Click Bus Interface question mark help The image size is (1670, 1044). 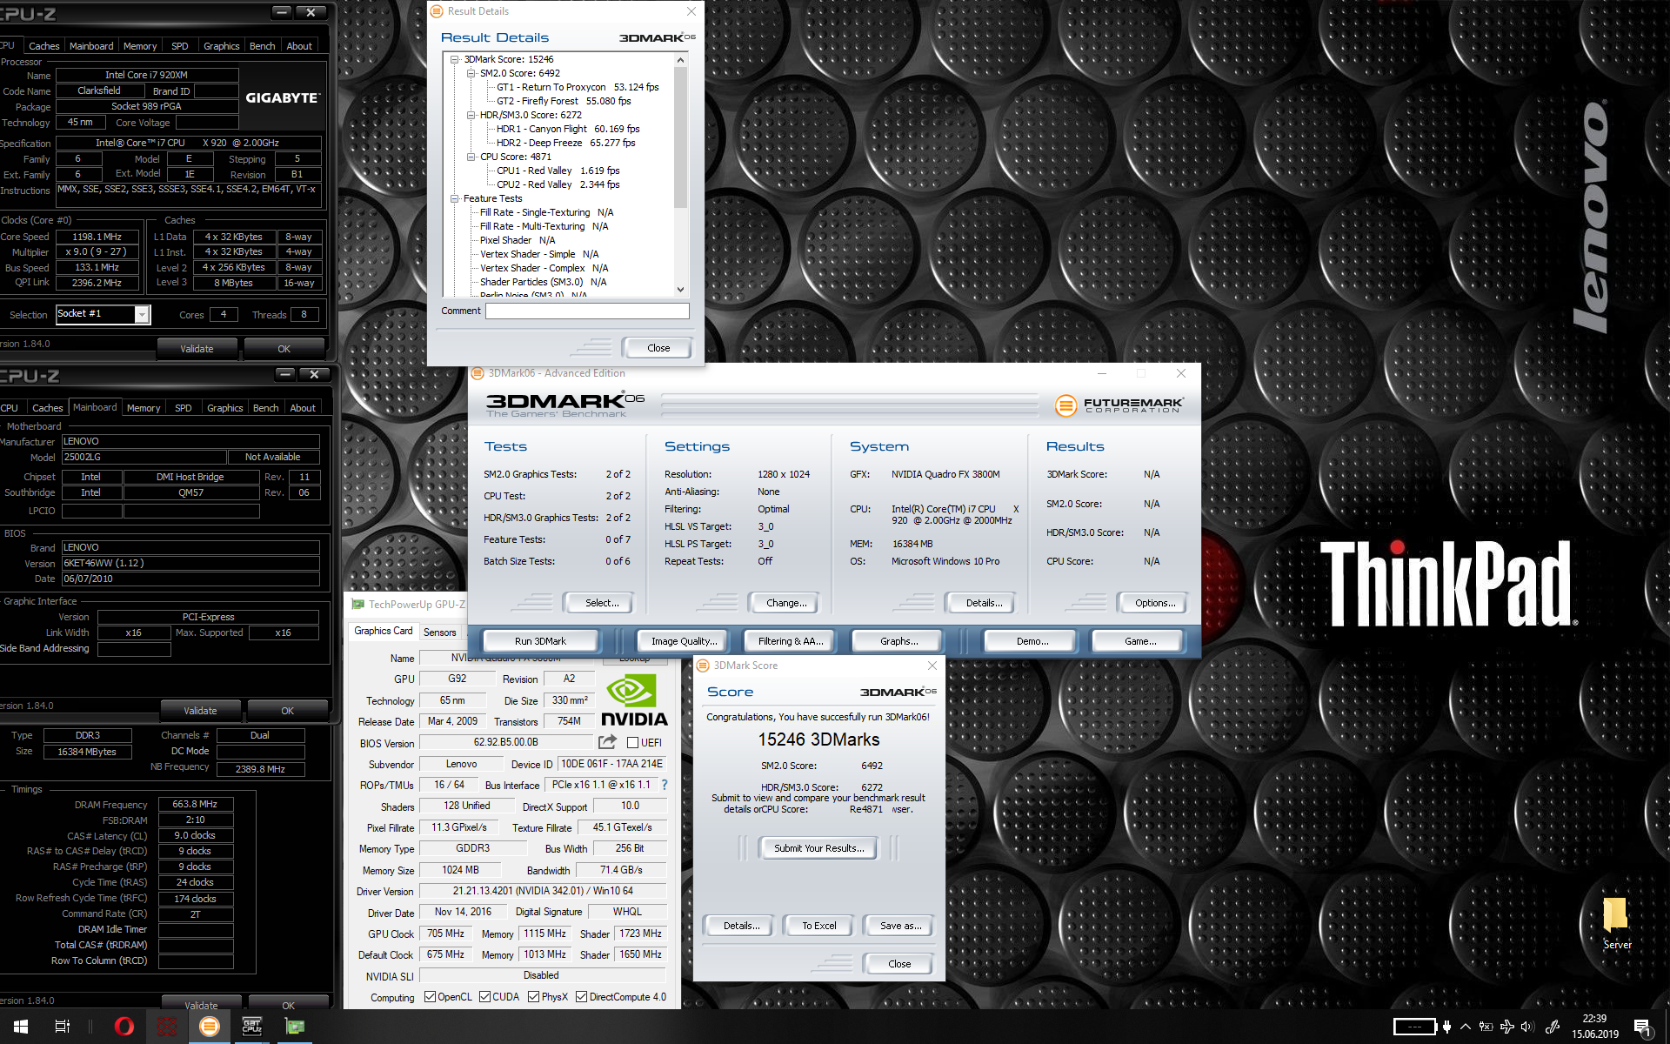[x=665, y=785]
